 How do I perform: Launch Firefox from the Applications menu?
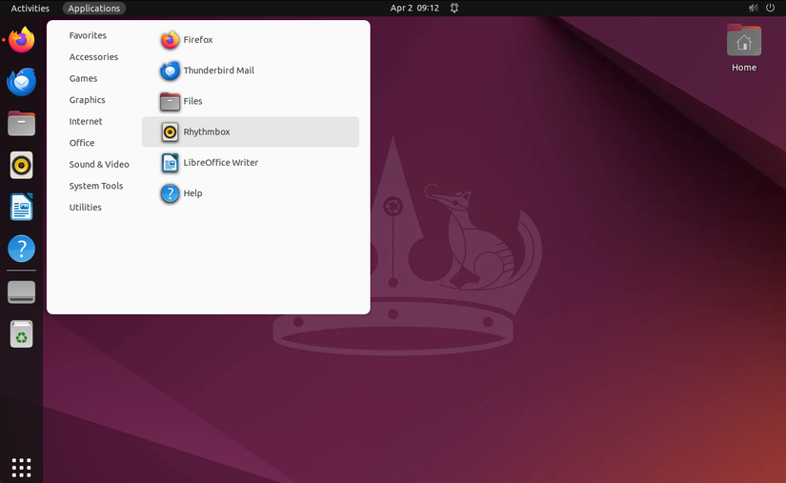click(251, 40)
